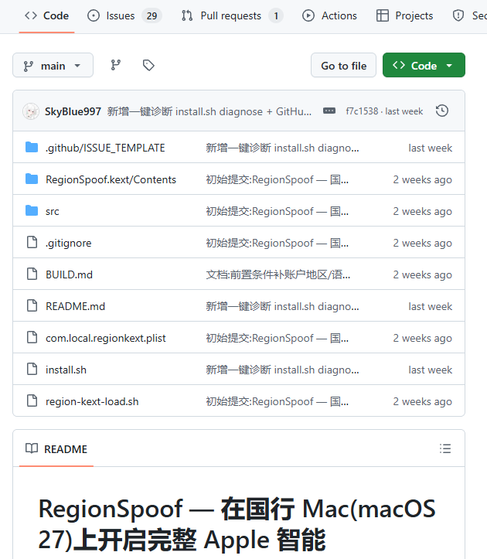Click file icon beside com.local.regionkext.plist
This screenshot has height=559, width=487.
point(32,337)
